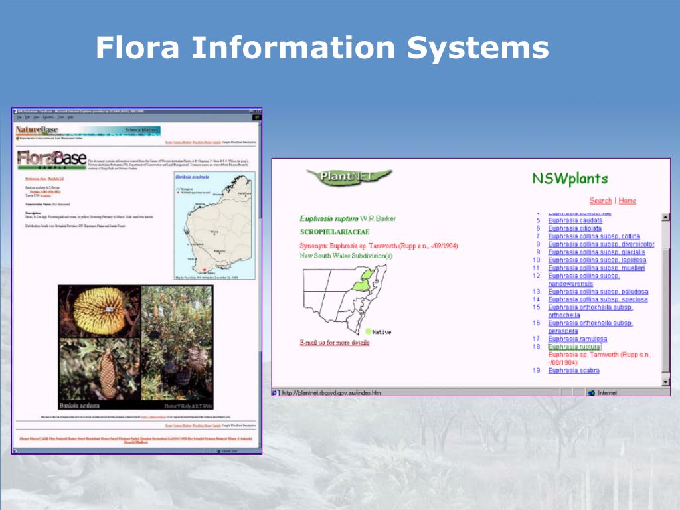
Task: Open the Home link on NSWplants
Action: point(627,201)
